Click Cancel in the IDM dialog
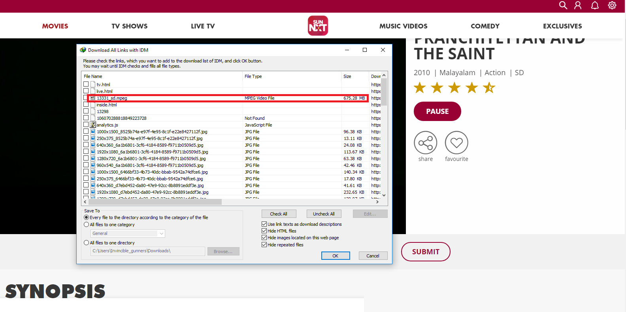 (373, 256)
